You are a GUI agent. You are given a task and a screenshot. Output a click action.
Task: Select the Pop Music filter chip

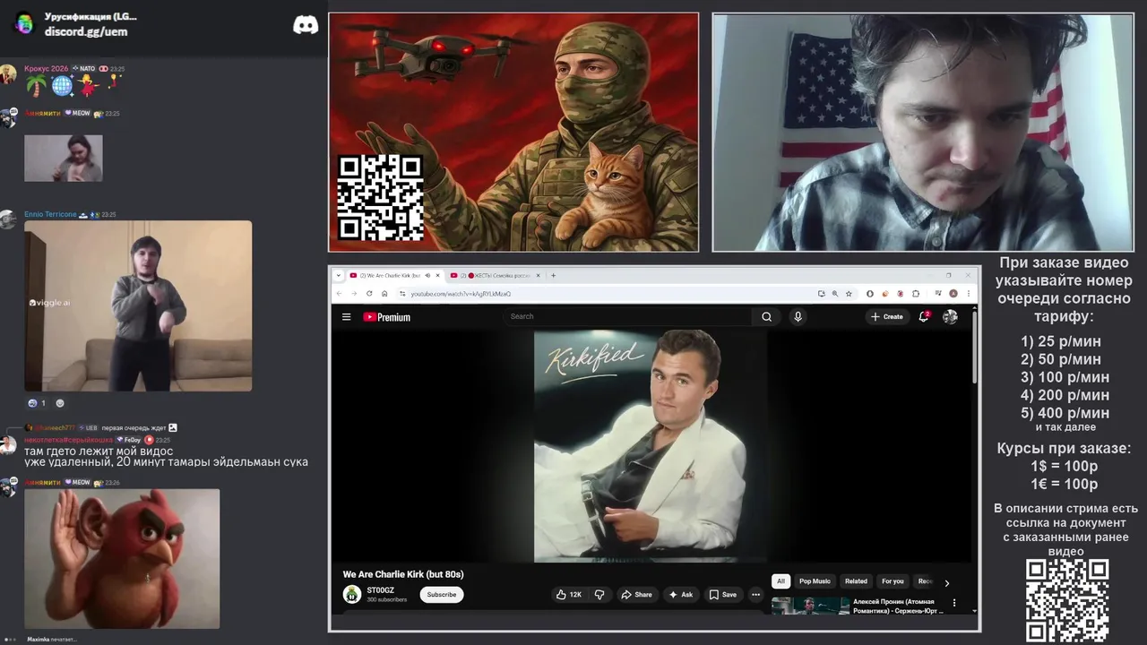click(x=815, y=581)
